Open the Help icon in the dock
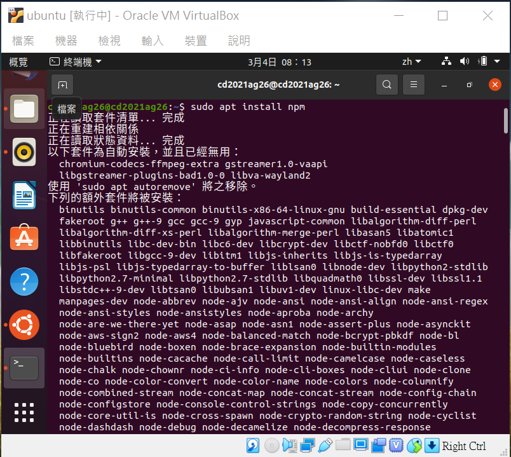Image resolution: width=511 pixels, height=457 pixels. pyautogui.click(x=24, y=282)
